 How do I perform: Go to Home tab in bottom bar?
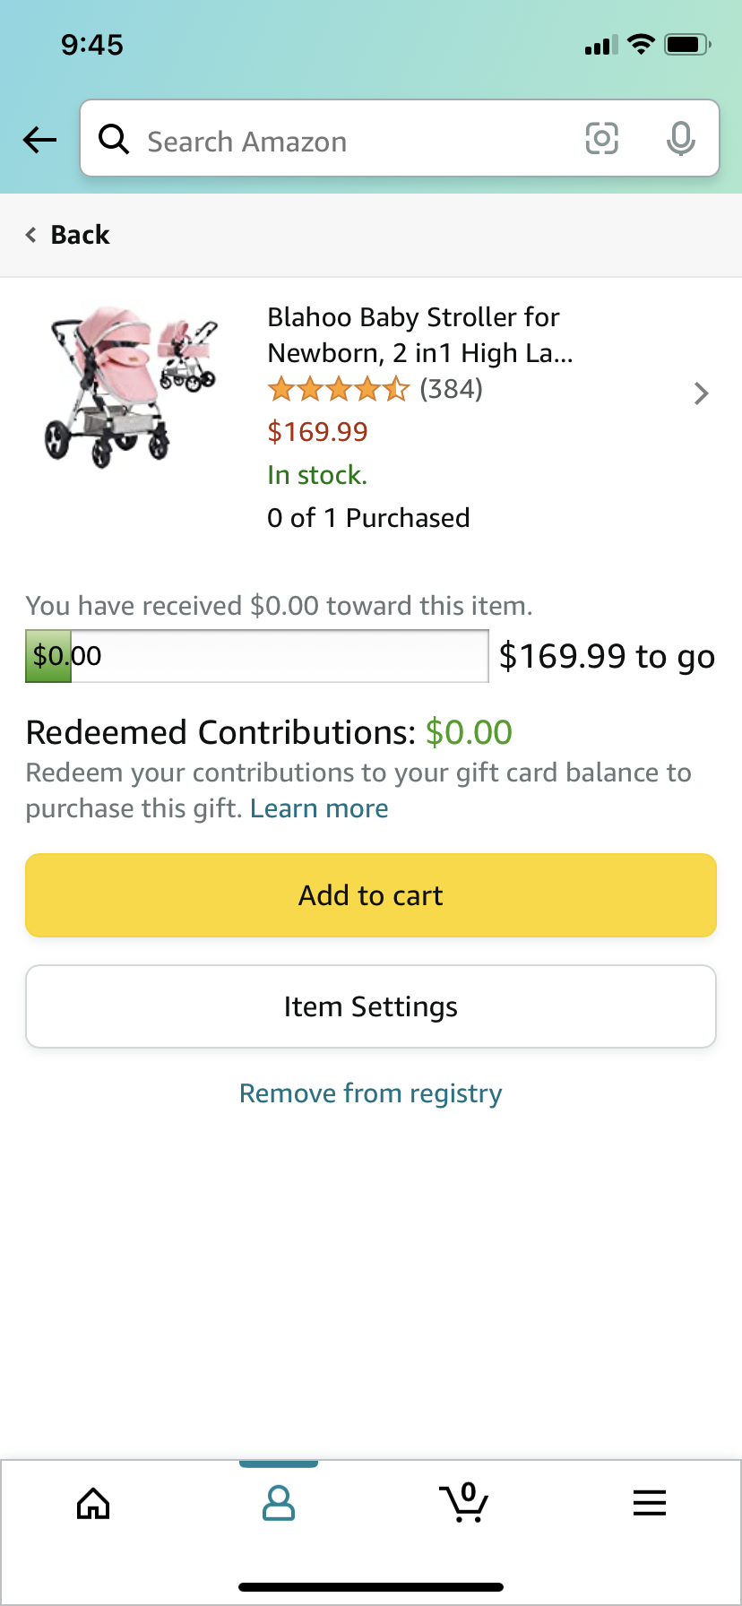(93, 1503)
